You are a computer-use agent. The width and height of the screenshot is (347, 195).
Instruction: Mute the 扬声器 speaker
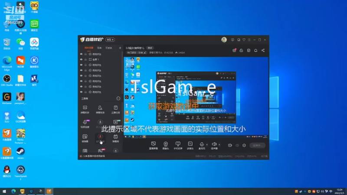coord(214,144)
